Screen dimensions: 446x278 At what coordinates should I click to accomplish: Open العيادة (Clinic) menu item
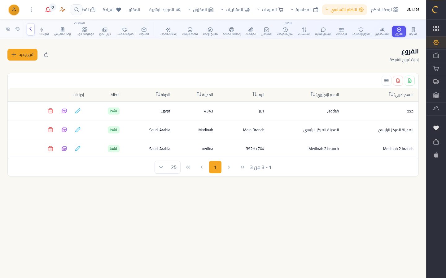(112, 10)
